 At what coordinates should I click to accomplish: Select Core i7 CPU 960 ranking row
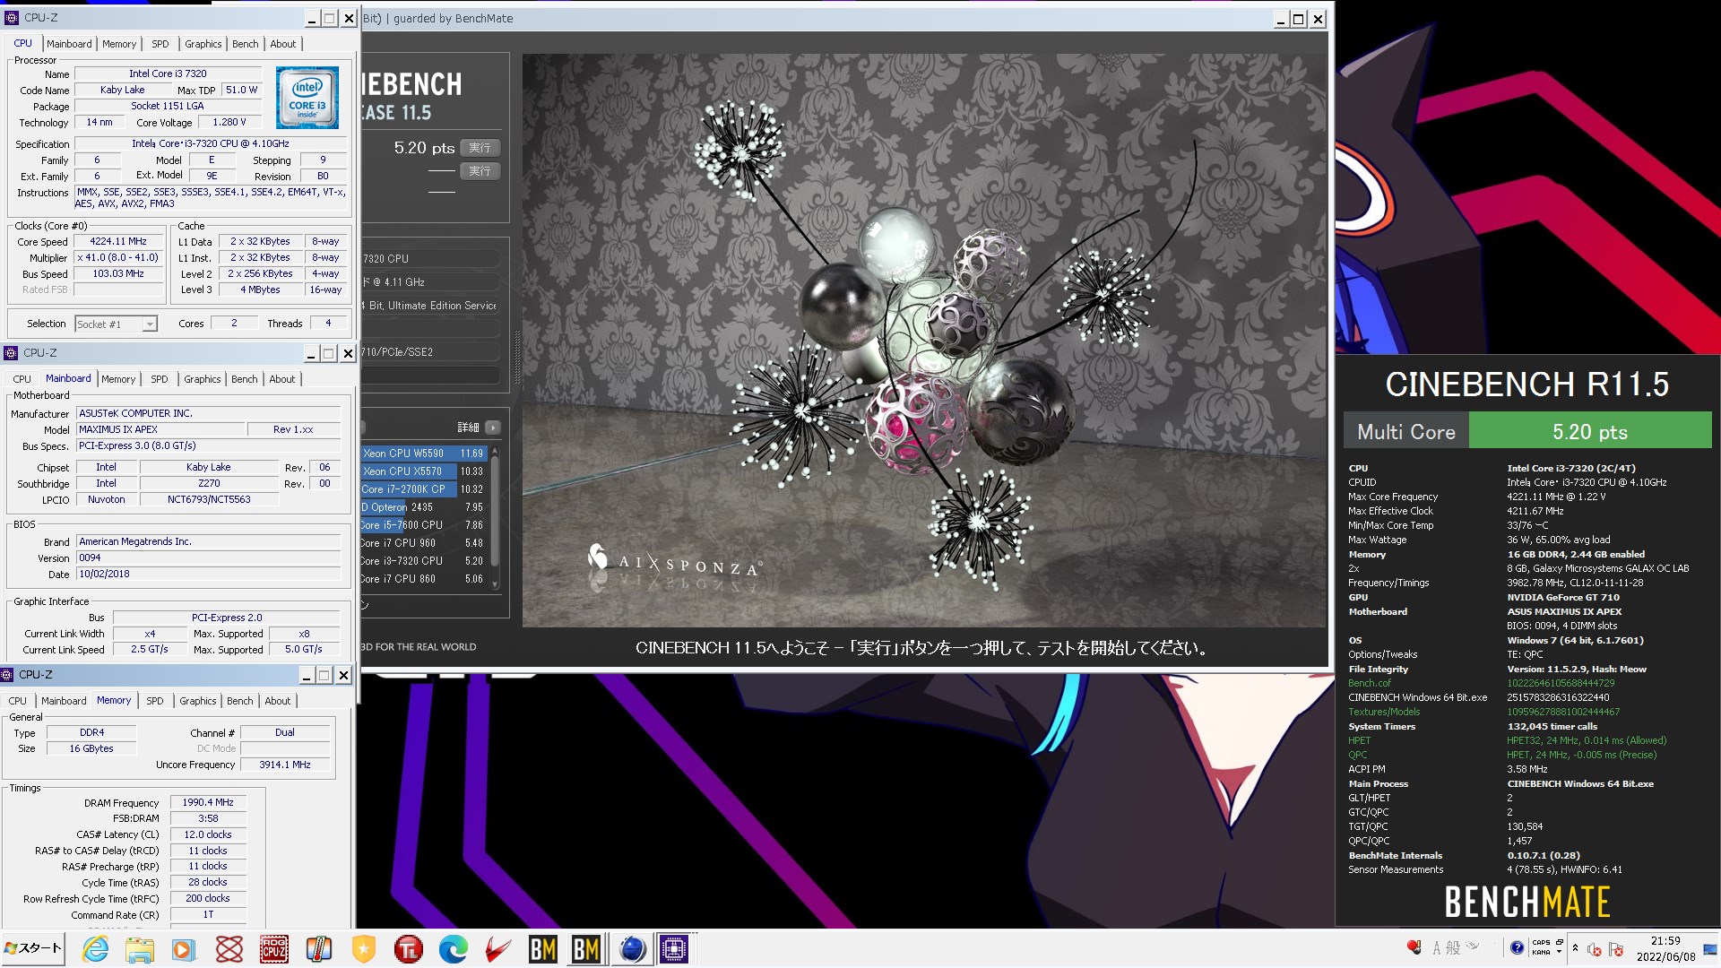coord(423,543)
